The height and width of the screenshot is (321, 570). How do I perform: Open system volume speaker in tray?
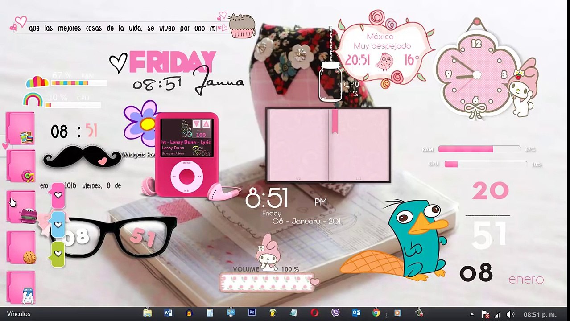click(x=510, y=315)
